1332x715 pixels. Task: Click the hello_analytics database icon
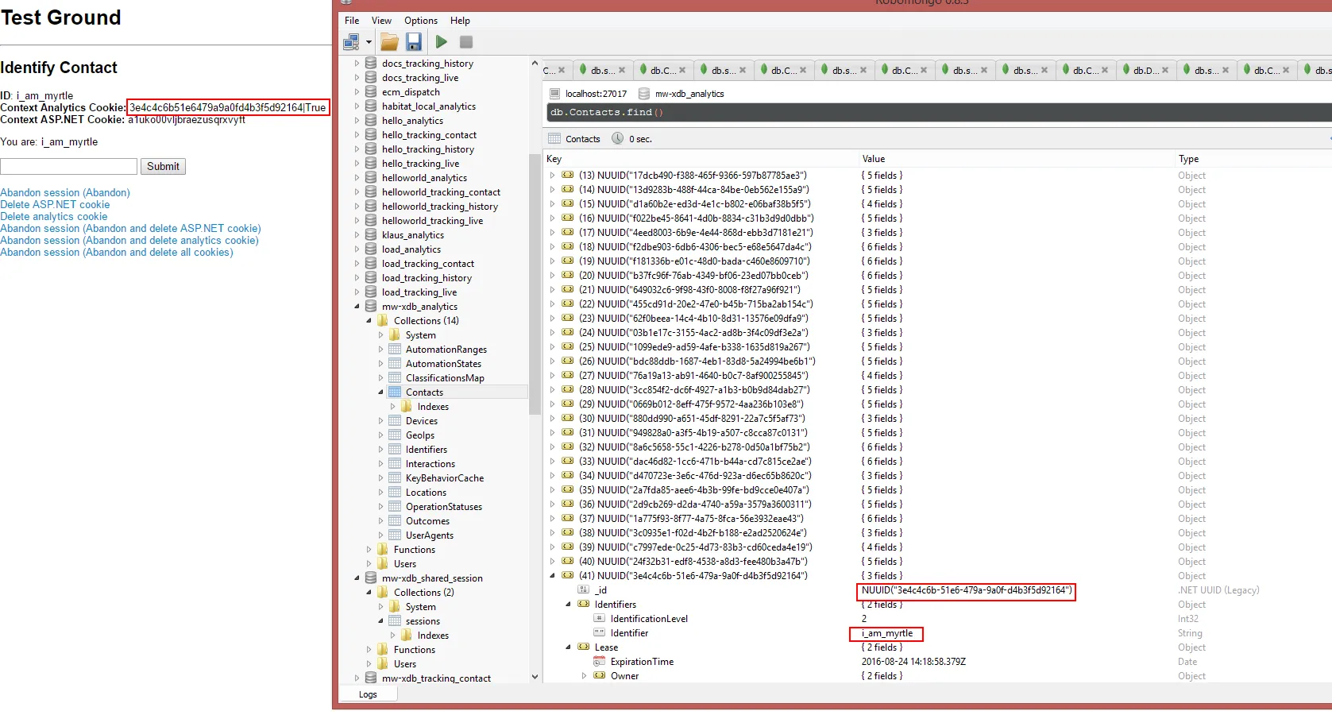click(371, 121)
